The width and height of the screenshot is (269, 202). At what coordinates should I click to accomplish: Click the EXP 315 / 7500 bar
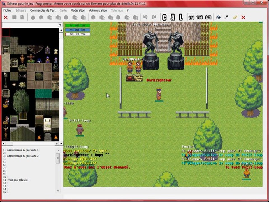point(78,34)
